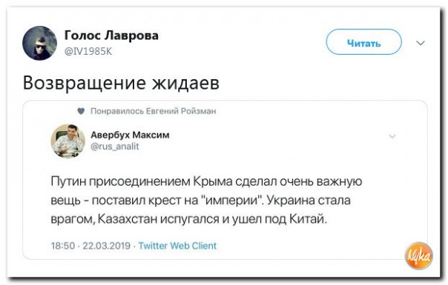Click the Авербух Максим display name
The width and height of the screenshot is (448, 285).
130,135
